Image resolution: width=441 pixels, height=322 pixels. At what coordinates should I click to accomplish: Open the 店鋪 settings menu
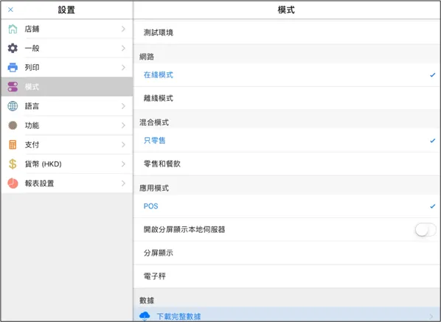(x=67, y=29)
